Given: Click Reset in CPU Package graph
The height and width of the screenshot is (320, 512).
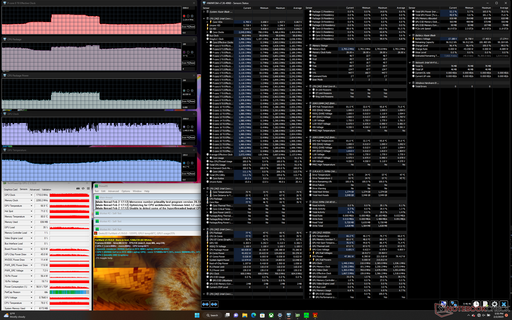Looking at the screenshot, I should click(192, 63).
